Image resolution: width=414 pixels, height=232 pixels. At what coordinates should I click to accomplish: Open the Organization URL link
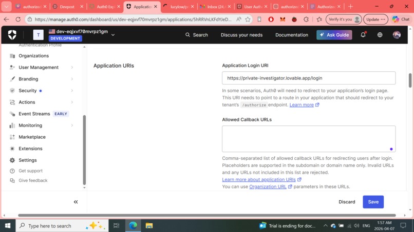(x=270, y=187)
